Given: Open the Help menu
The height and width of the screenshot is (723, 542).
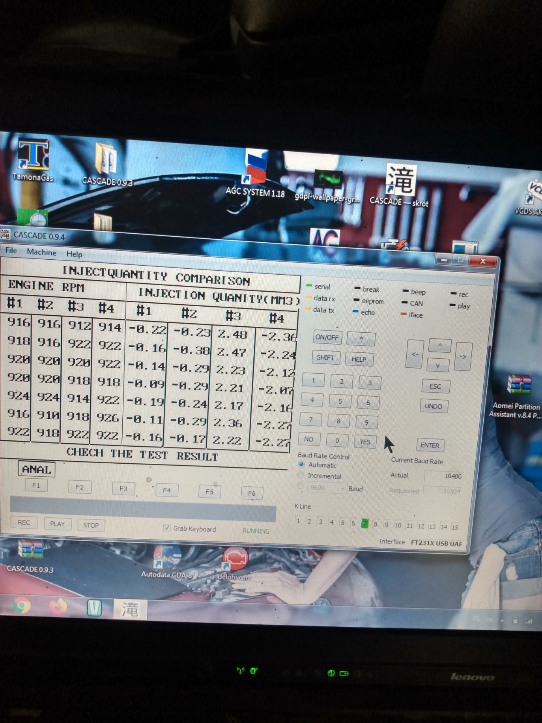Looking at the screenshot, I should (74, 254).
